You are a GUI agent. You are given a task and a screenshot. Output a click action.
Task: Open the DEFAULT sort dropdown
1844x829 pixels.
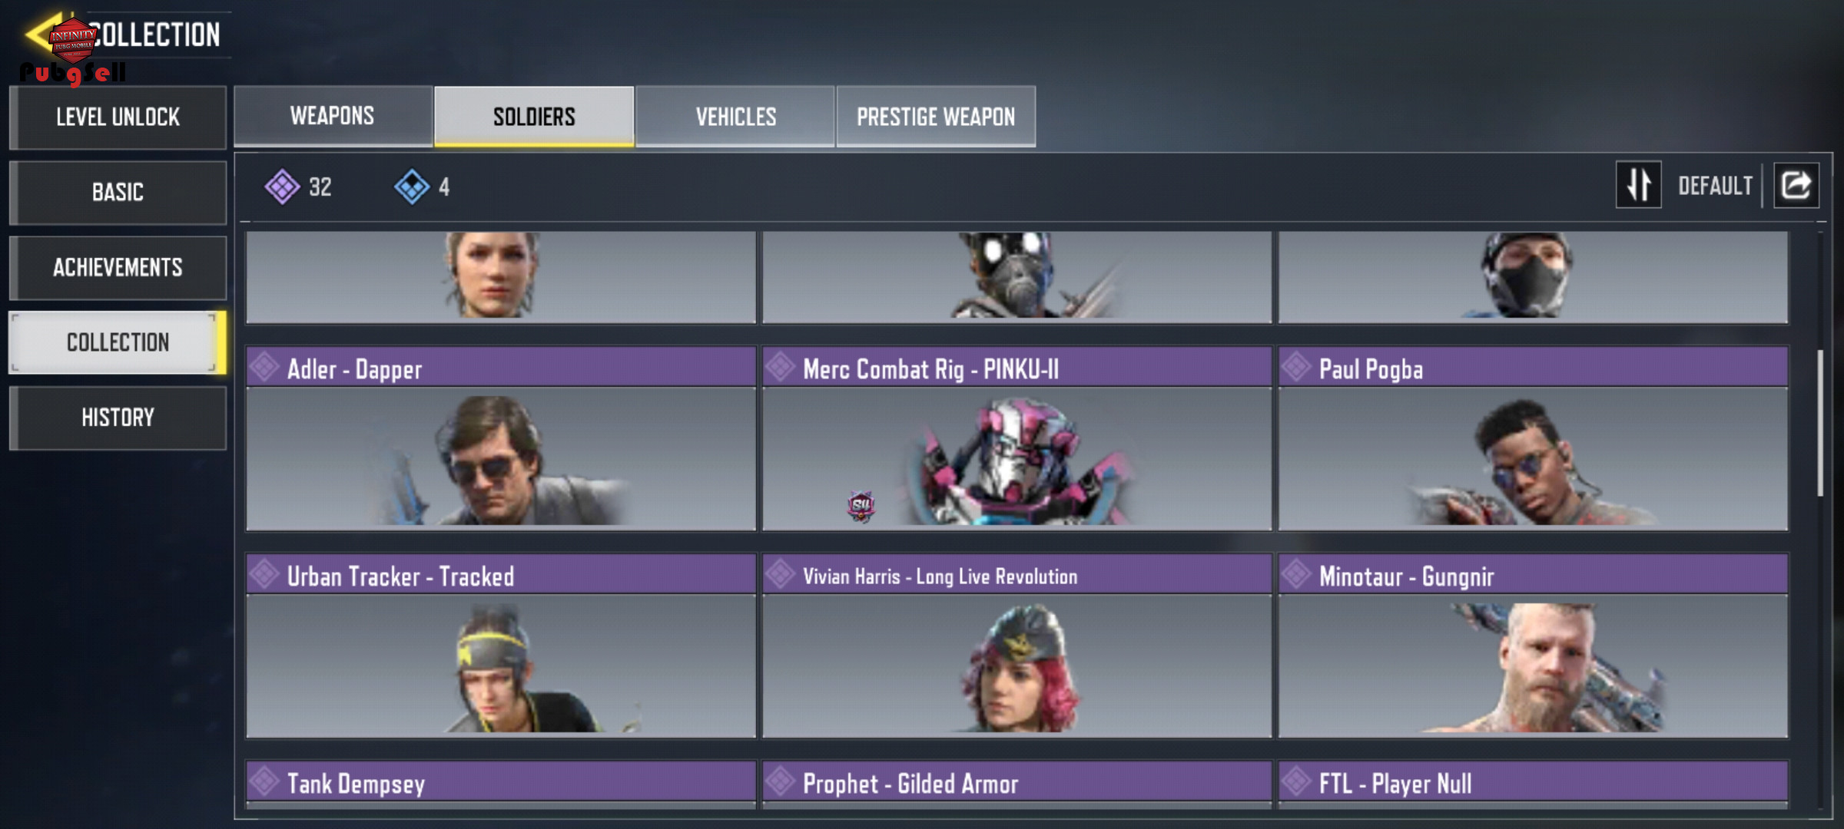tap(1715, 186)
